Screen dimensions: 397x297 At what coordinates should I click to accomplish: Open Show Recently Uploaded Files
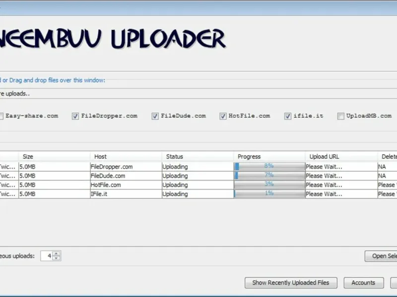coord(291,283)
